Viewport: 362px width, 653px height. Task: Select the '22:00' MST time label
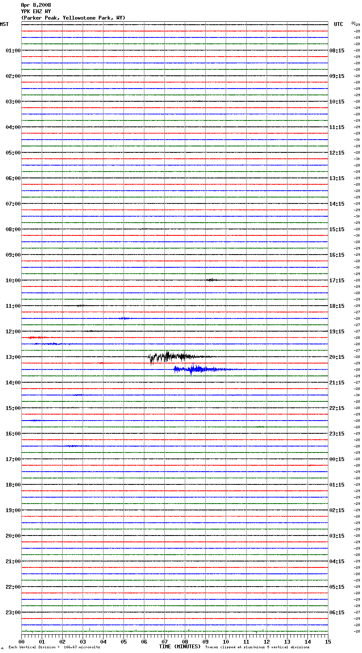tap(13, 587)
